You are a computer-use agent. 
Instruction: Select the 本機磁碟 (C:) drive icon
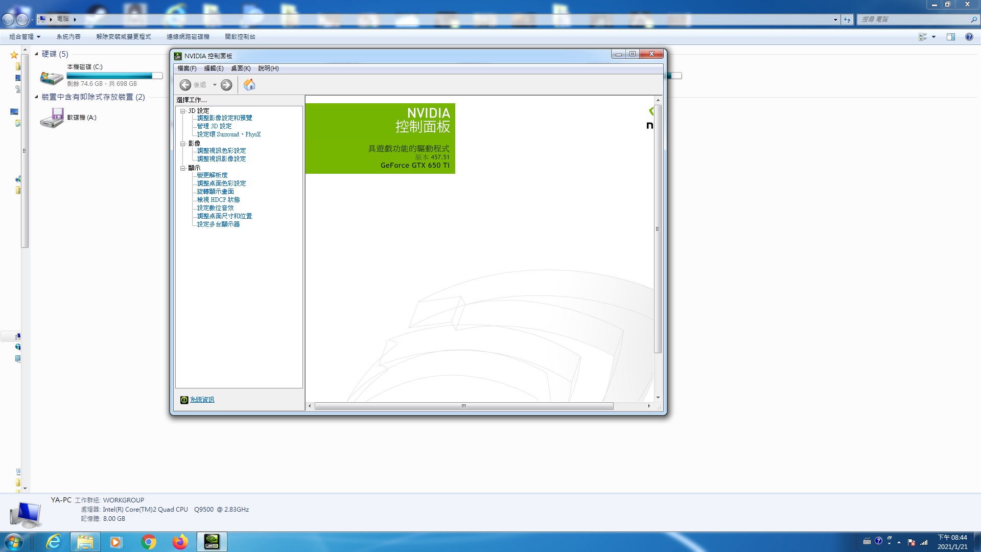pos(52,78)
